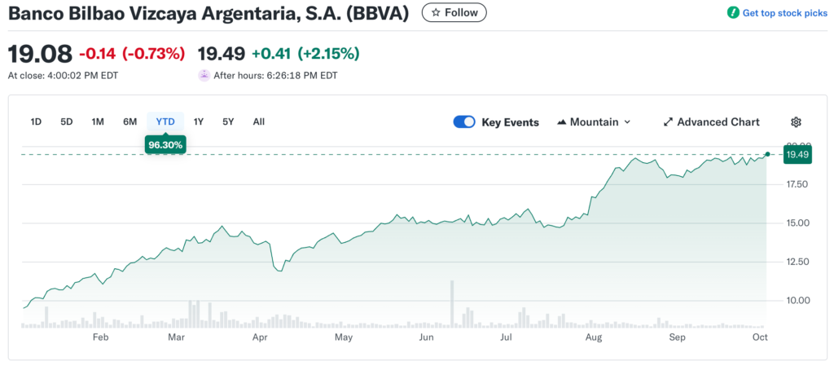Screen dimensions: 834x366
Task: Toggle the Key Events switch
Action: coord(464,122)
